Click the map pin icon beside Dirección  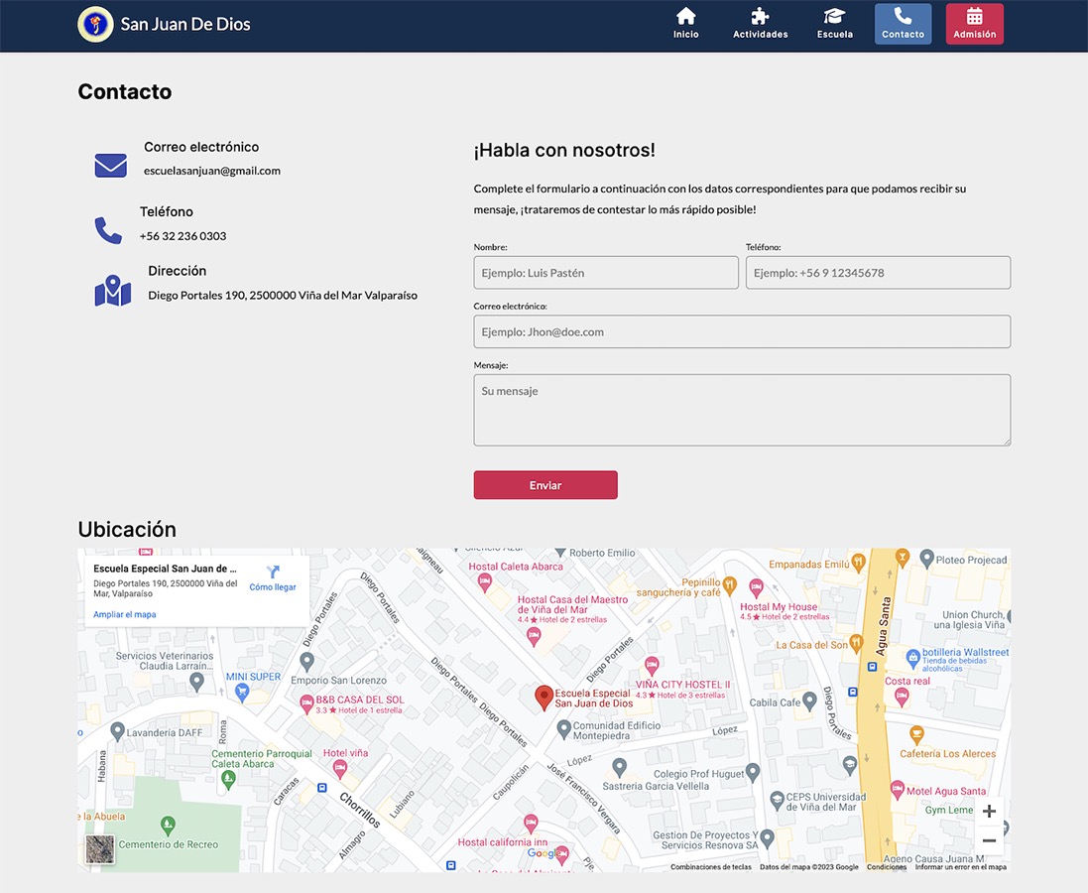(112, 290)
